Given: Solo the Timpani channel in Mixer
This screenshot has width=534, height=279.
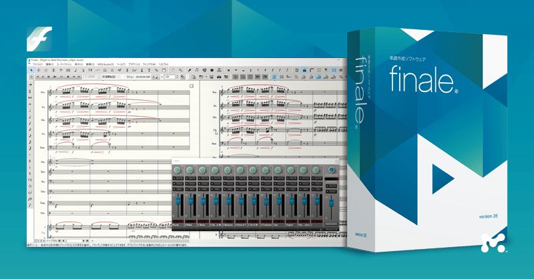Looking at the screenshot, I should pyautogui.click(x=292, y=184).
